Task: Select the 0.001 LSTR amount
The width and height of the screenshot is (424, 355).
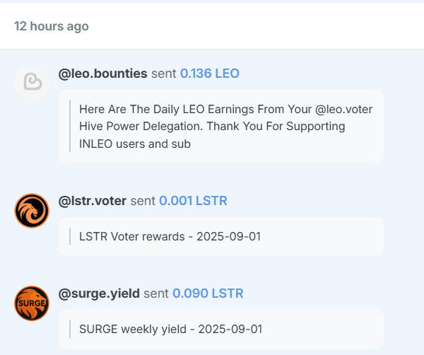Action: pos(193,201)
